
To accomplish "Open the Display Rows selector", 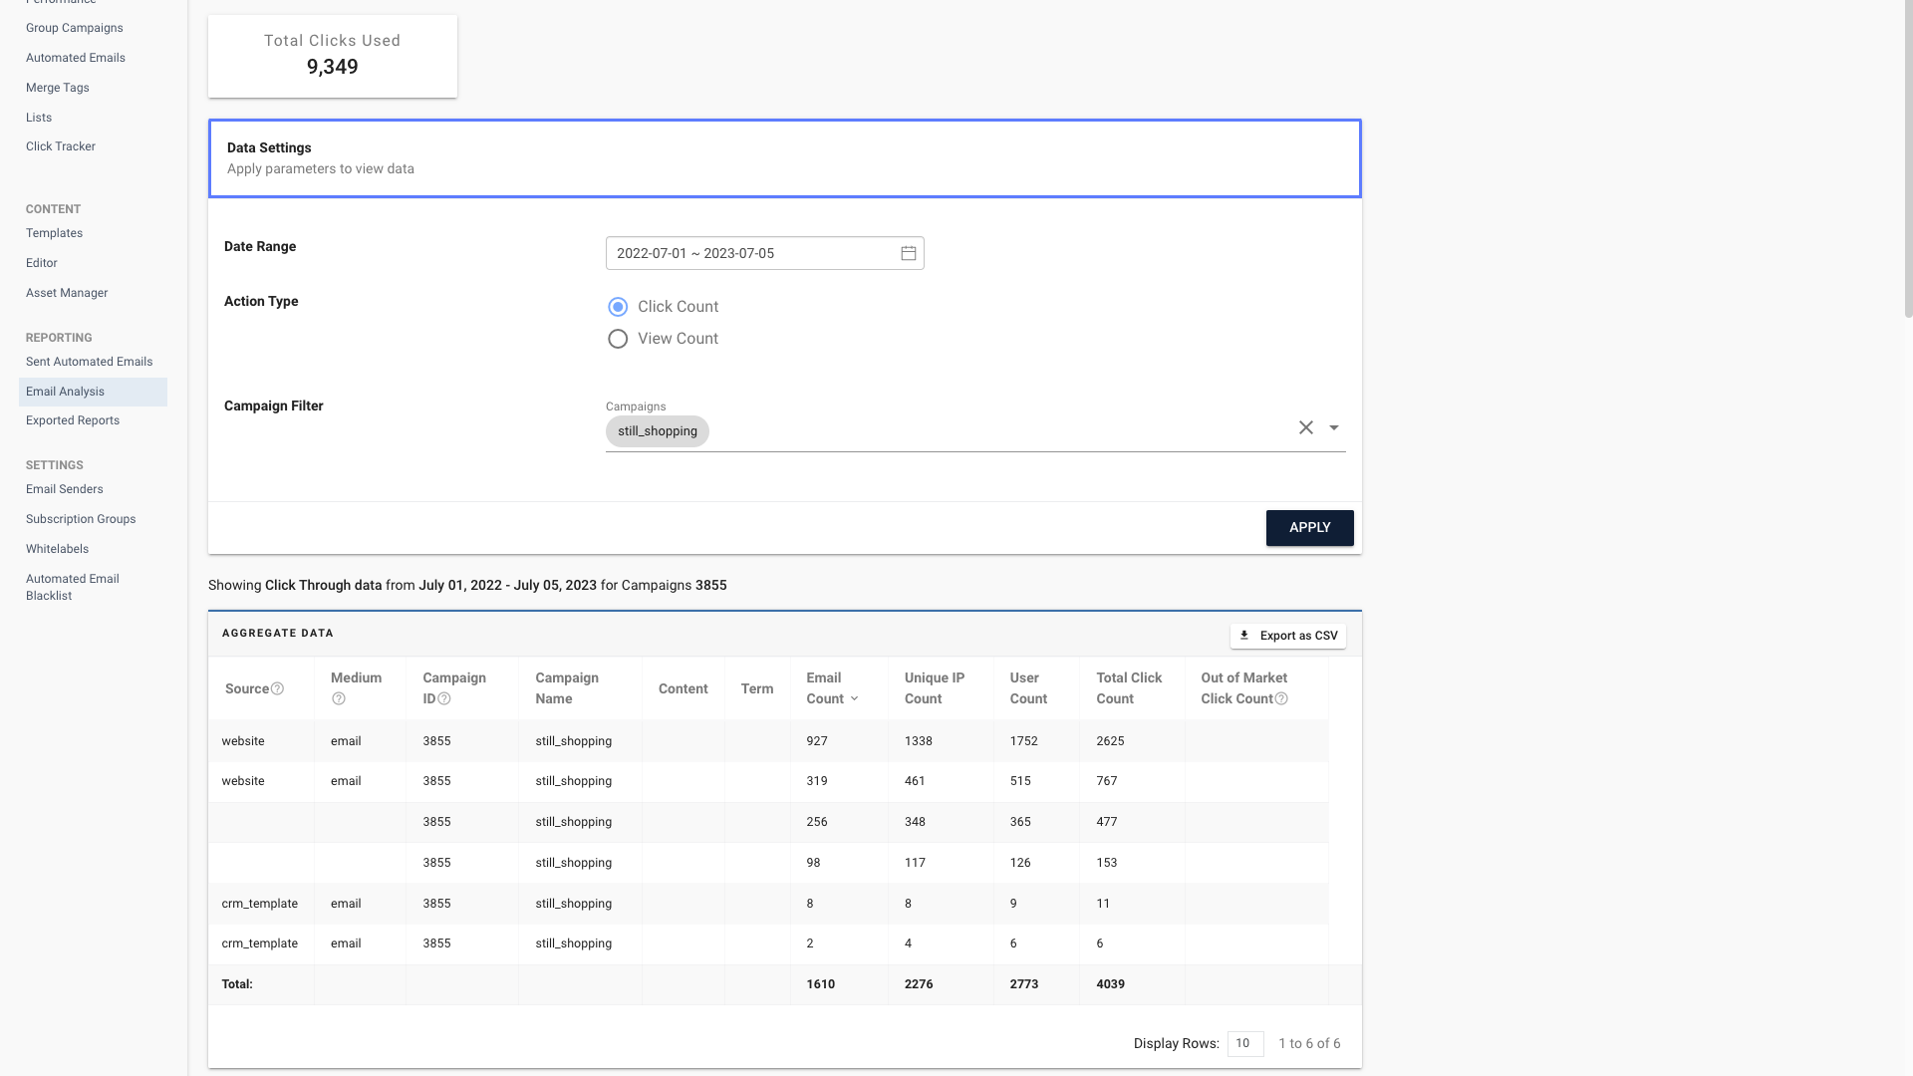I will (1244, 1043).
